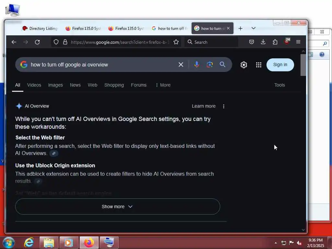The image size is (332, 249).
Task: Open the Firefox downloads arrow icon
Action: click(x=263, y=42)
